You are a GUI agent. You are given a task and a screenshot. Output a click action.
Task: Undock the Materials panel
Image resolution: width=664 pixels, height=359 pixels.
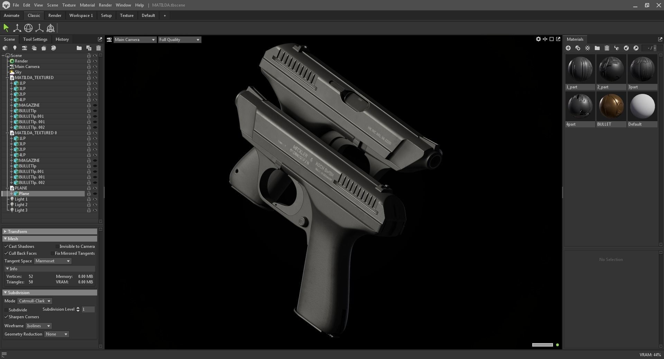coord(660,39)
